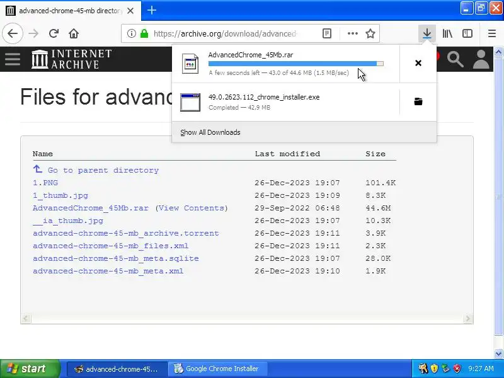
Task: Open the Library toolbar icon
Action: 447,33
